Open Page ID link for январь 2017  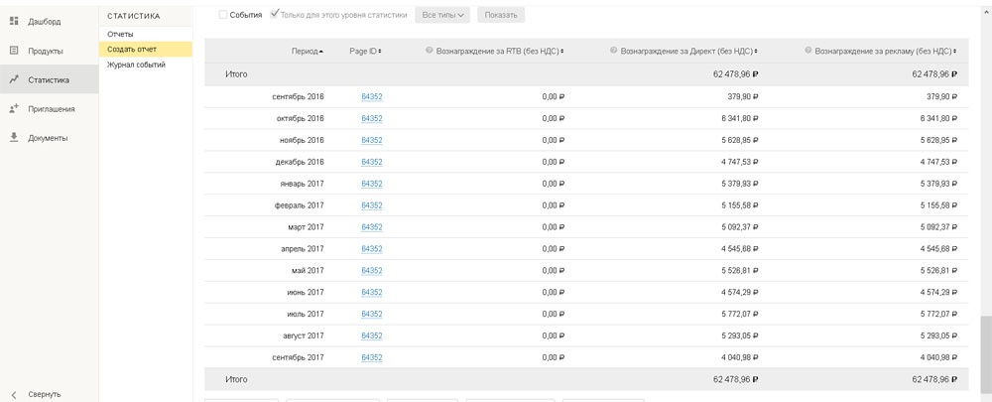click(372, 184)
